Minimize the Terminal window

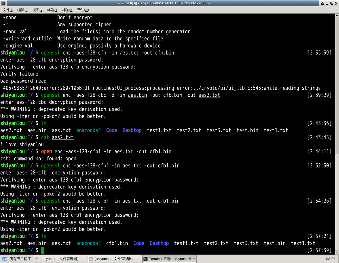(327, 3)
